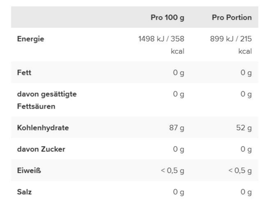Click the davon Zucker value per Portion
The width and height of the screenshot is (276, 216).
pos(246,149)
